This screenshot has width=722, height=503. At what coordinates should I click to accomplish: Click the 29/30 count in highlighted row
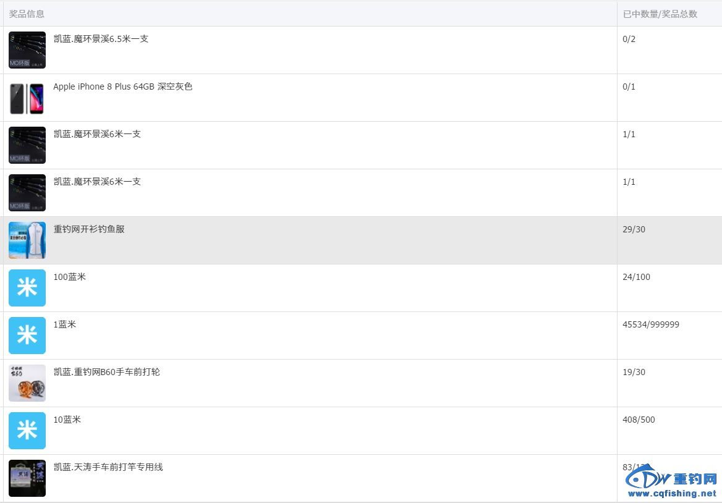click(634, 229)
